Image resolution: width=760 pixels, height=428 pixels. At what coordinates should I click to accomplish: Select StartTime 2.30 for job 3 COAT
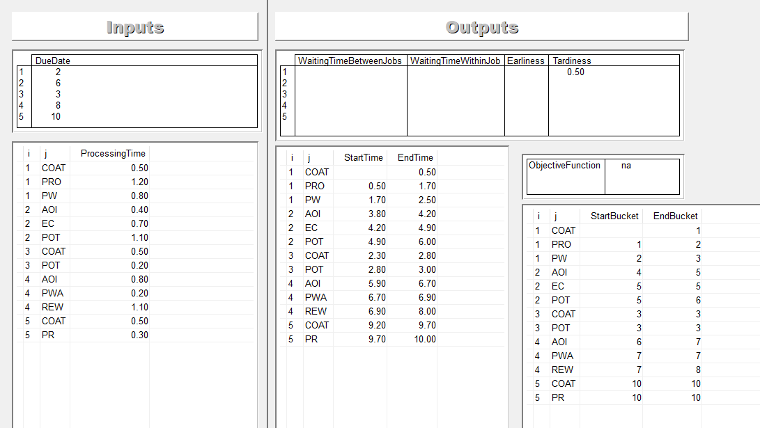pos(377,255)
